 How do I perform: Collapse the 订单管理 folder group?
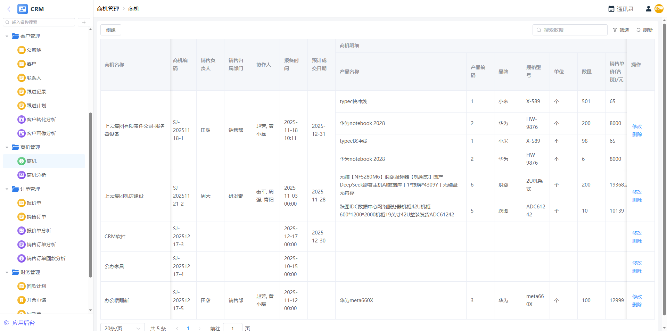click(x=7, y=189)
